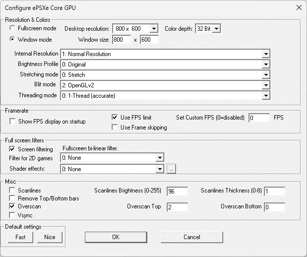Viewport: 307px width, 257px height.
Task: Open the Filter for 2D games dropdown
Action: (x=112, y=157)
